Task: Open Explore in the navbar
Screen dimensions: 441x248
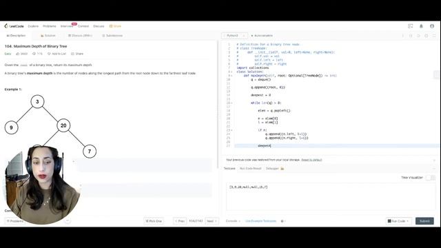Action: point(33,26)
